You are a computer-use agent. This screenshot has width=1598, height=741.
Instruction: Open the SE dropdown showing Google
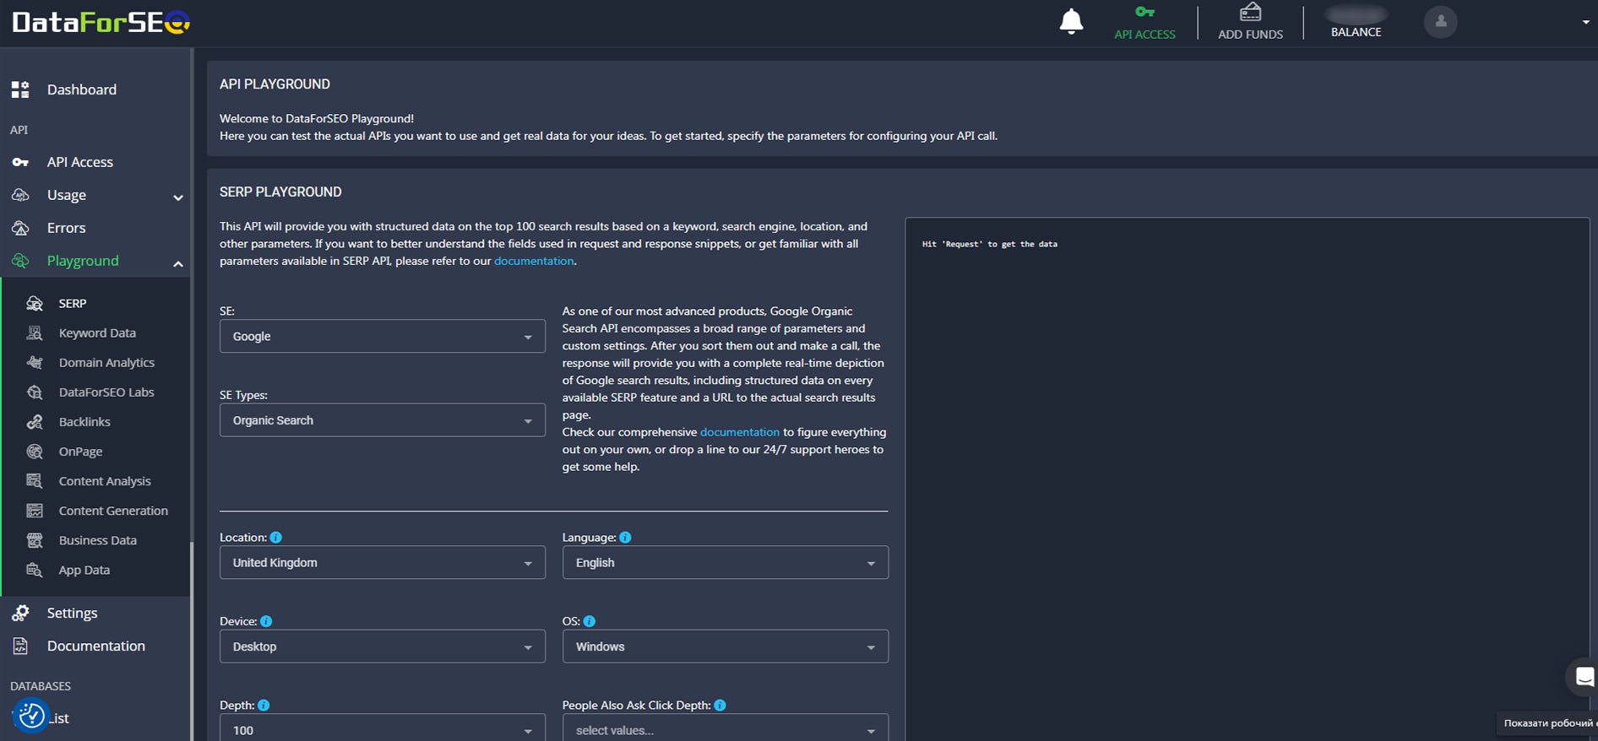[383, 336]
